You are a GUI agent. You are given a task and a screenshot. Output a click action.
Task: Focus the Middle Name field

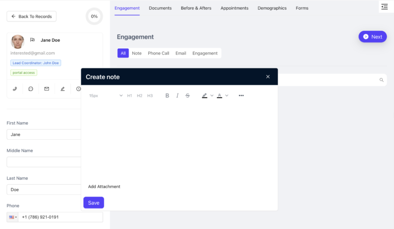44,162
